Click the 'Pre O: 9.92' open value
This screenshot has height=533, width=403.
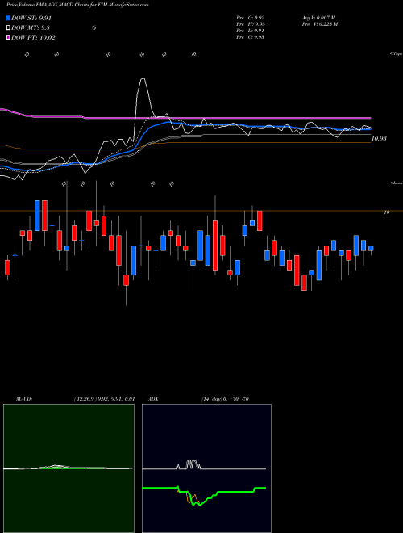tap(251, 17)
